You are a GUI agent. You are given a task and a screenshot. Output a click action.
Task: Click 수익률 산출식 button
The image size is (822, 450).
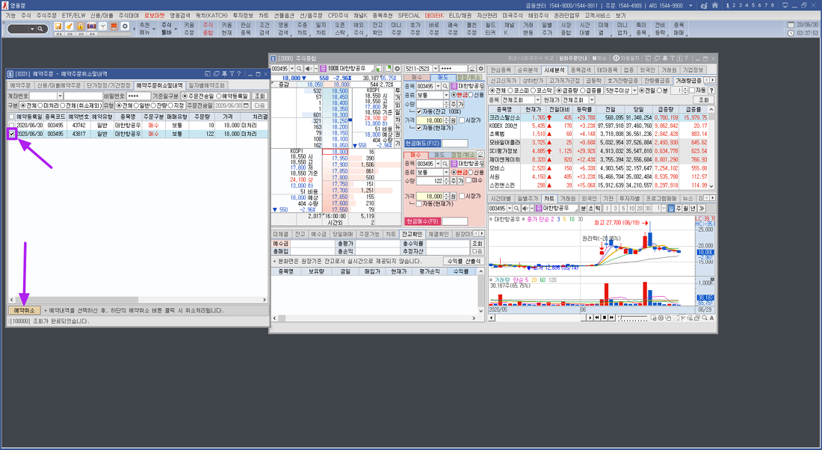463,261
